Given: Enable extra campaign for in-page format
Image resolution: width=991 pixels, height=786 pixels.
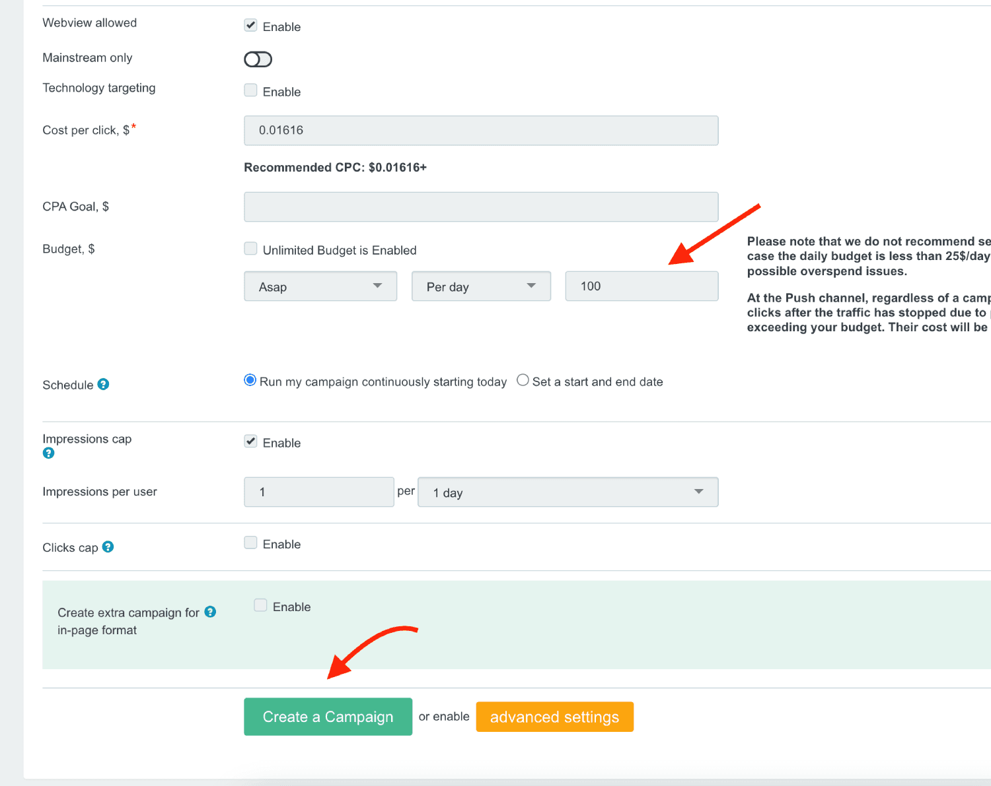Looking at the screenshot, I should coord(260,605).
